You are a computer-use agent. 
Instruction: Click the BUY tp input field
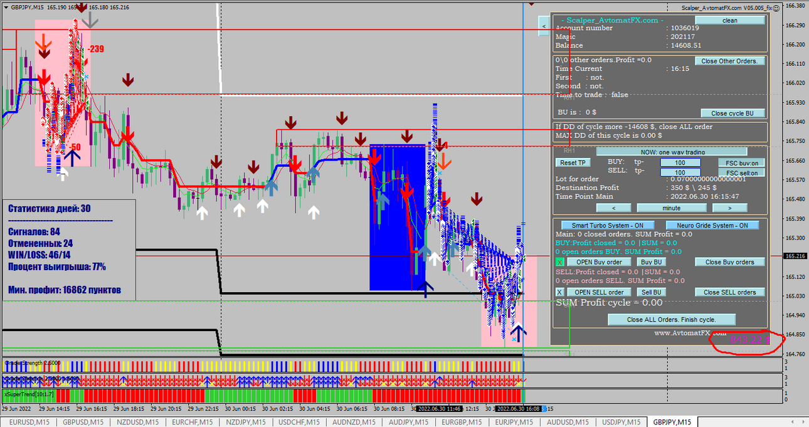click(x=680, y=162)
